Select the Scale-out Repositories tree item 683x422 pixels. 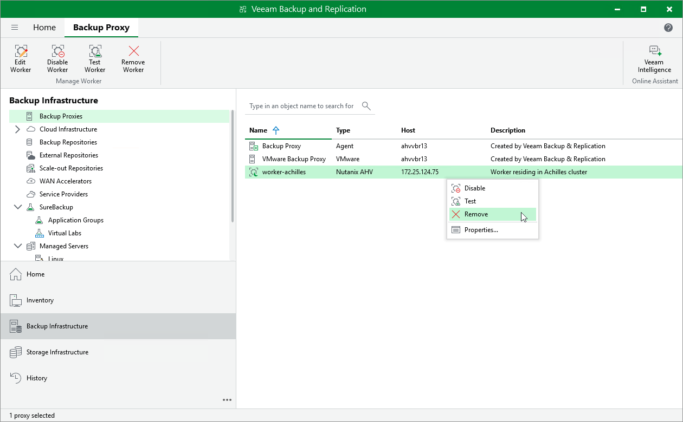pyautogui.click(x=71, y=168)
